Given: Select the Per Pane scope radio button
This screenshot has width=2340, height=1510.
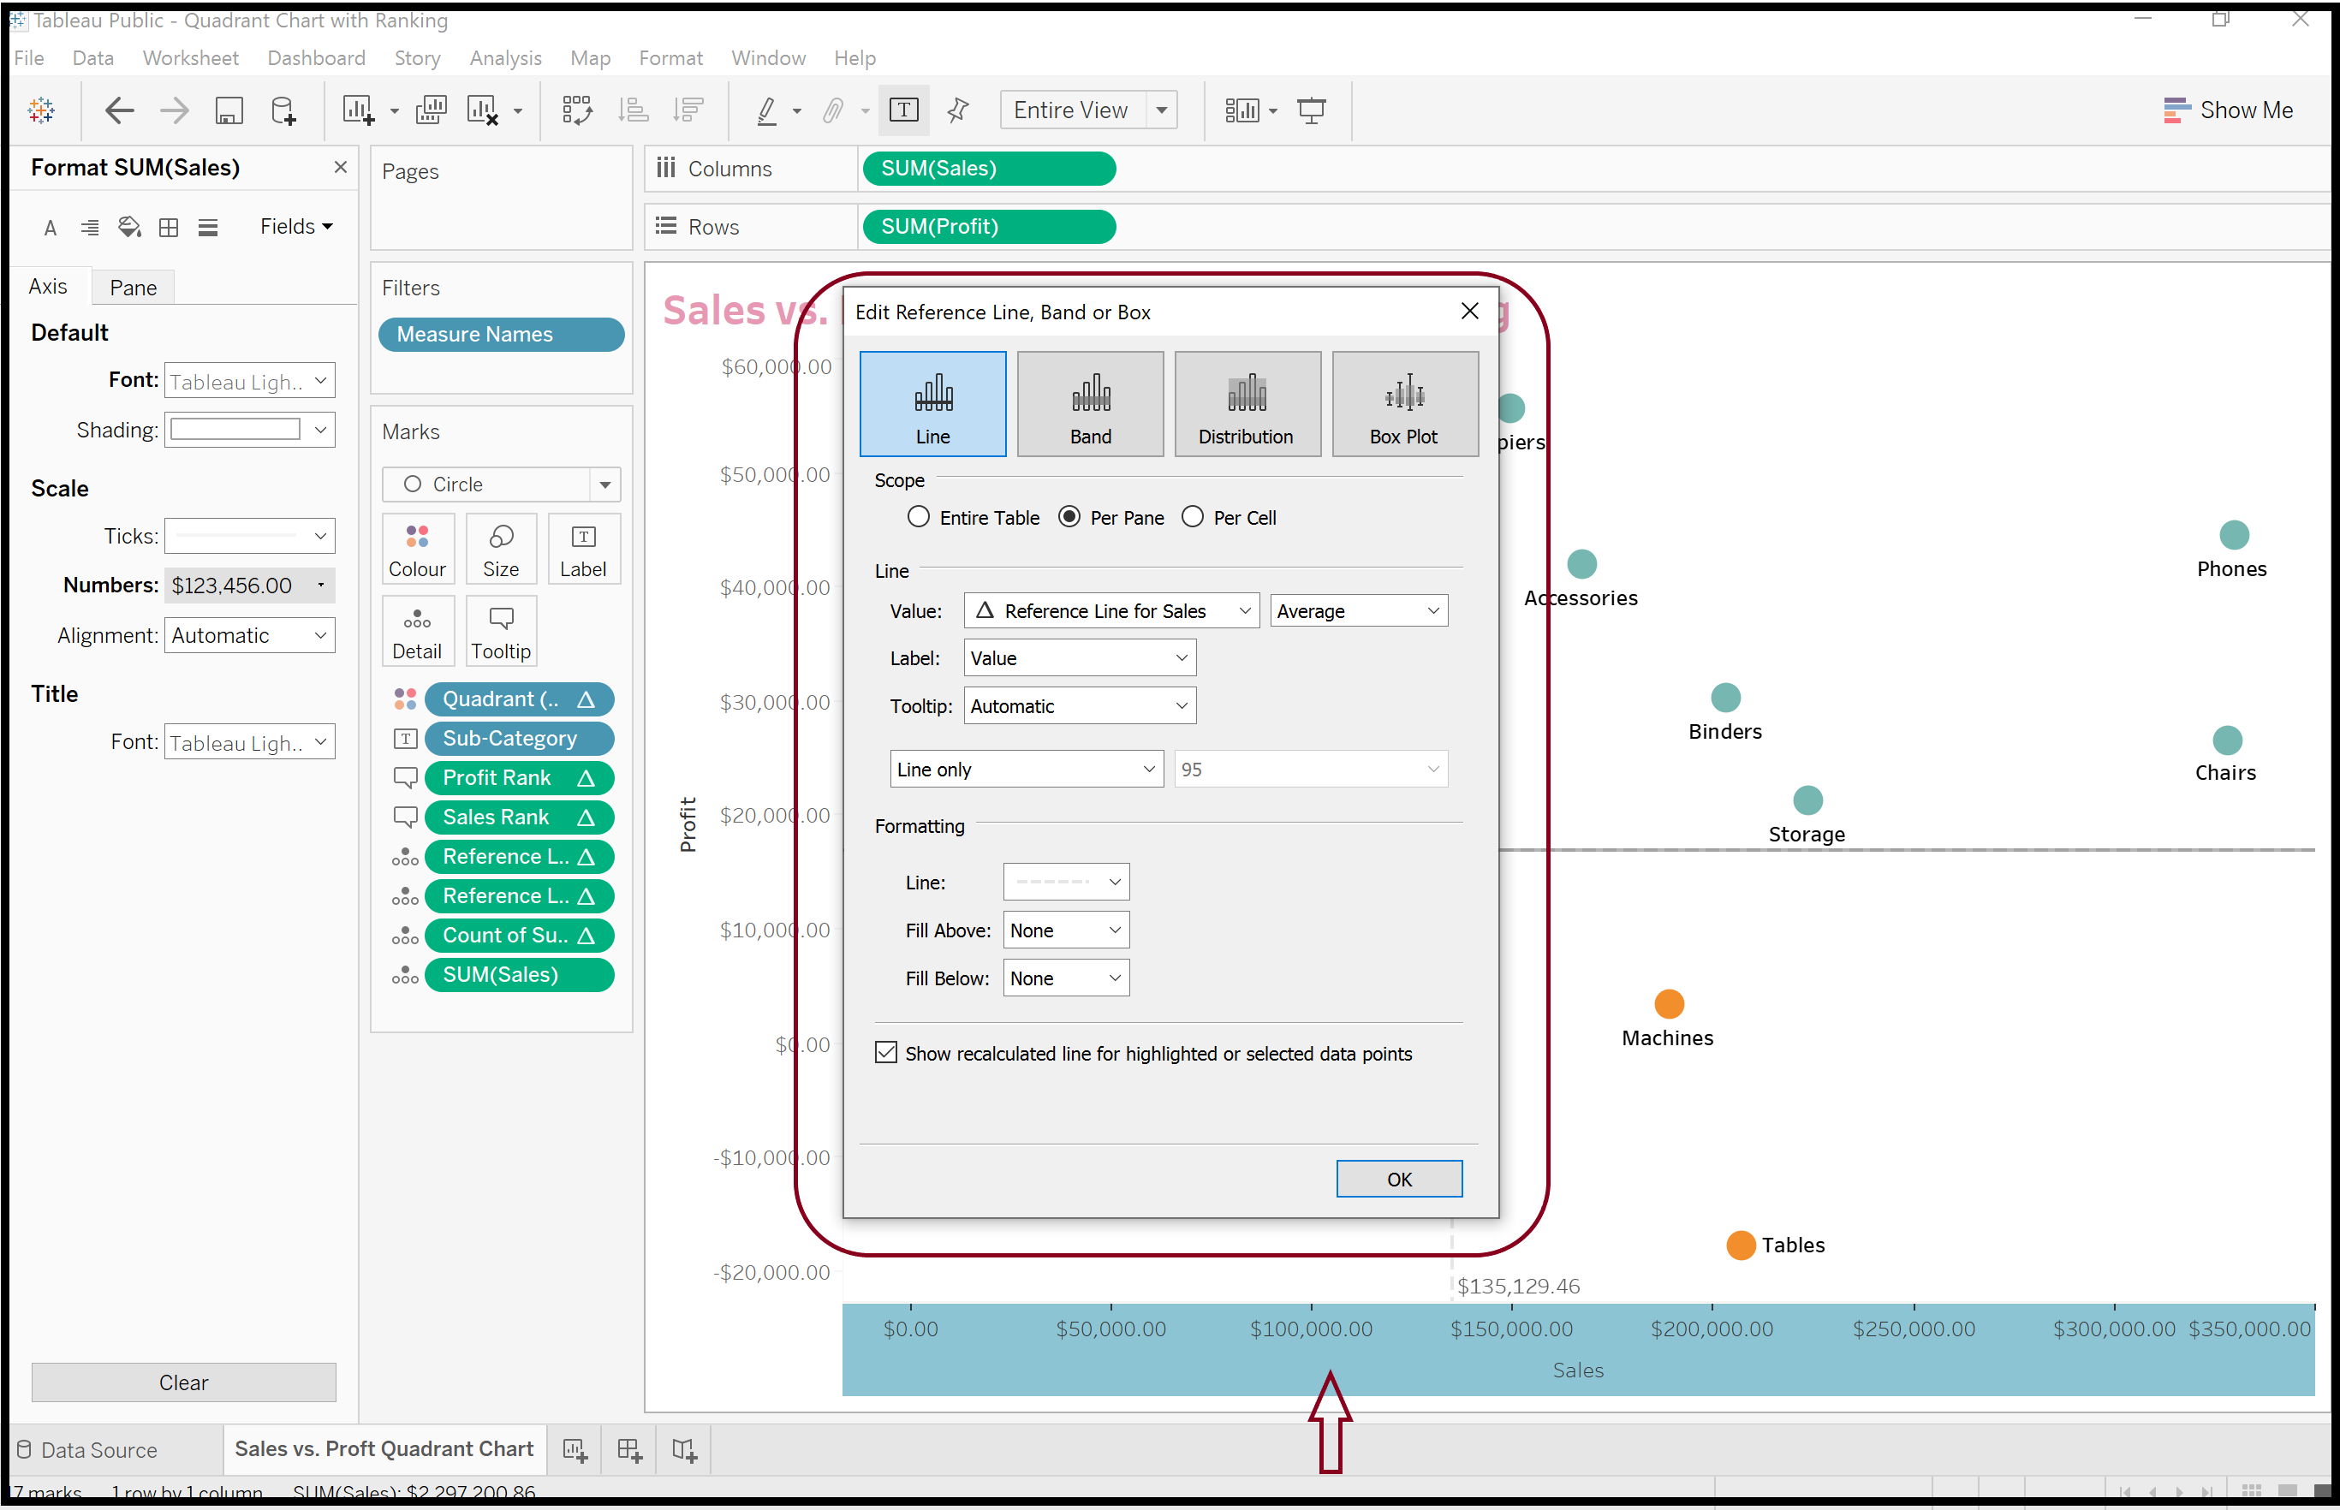Looking at the screenshot, I should 1069,517.
